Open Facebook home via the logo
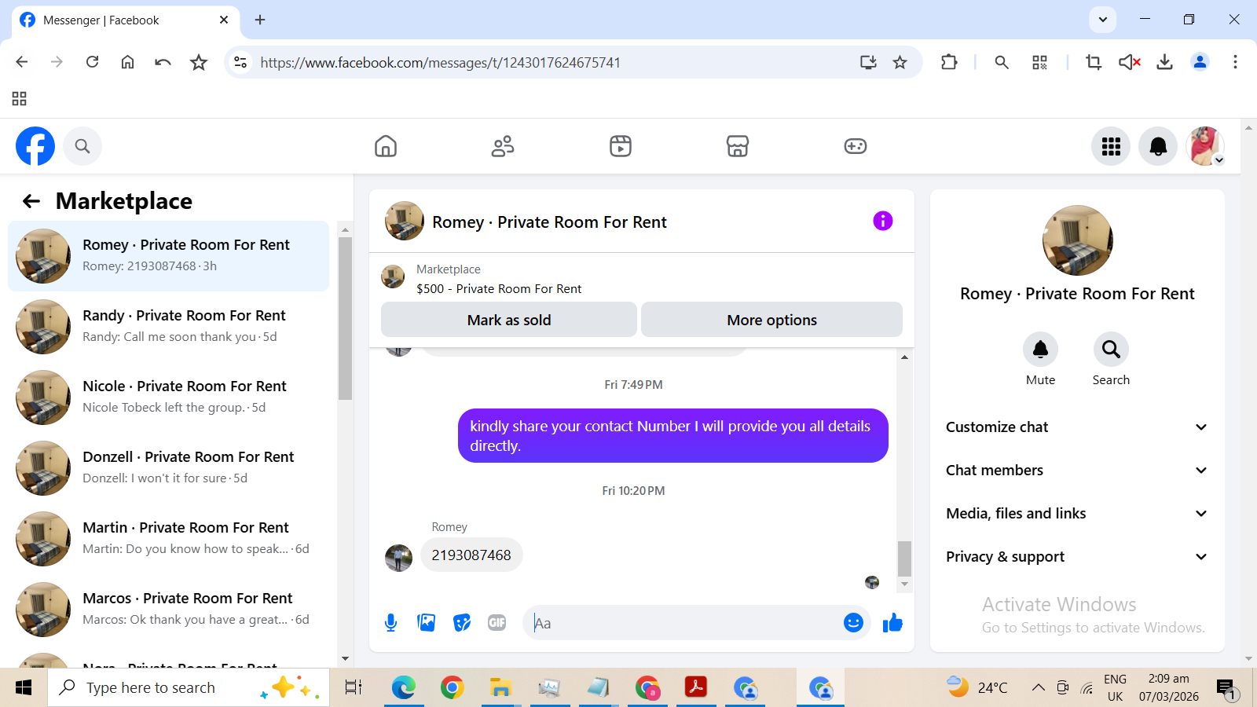The image size is (1257, 707). (35, 146)
